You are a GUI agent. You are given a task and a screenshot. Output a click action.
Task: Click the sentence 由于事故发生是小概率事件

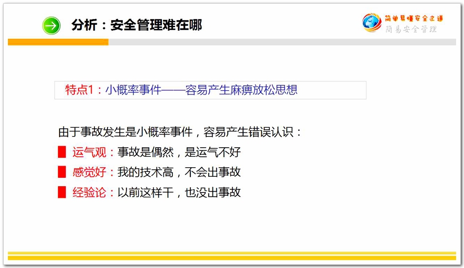point(125,132)
